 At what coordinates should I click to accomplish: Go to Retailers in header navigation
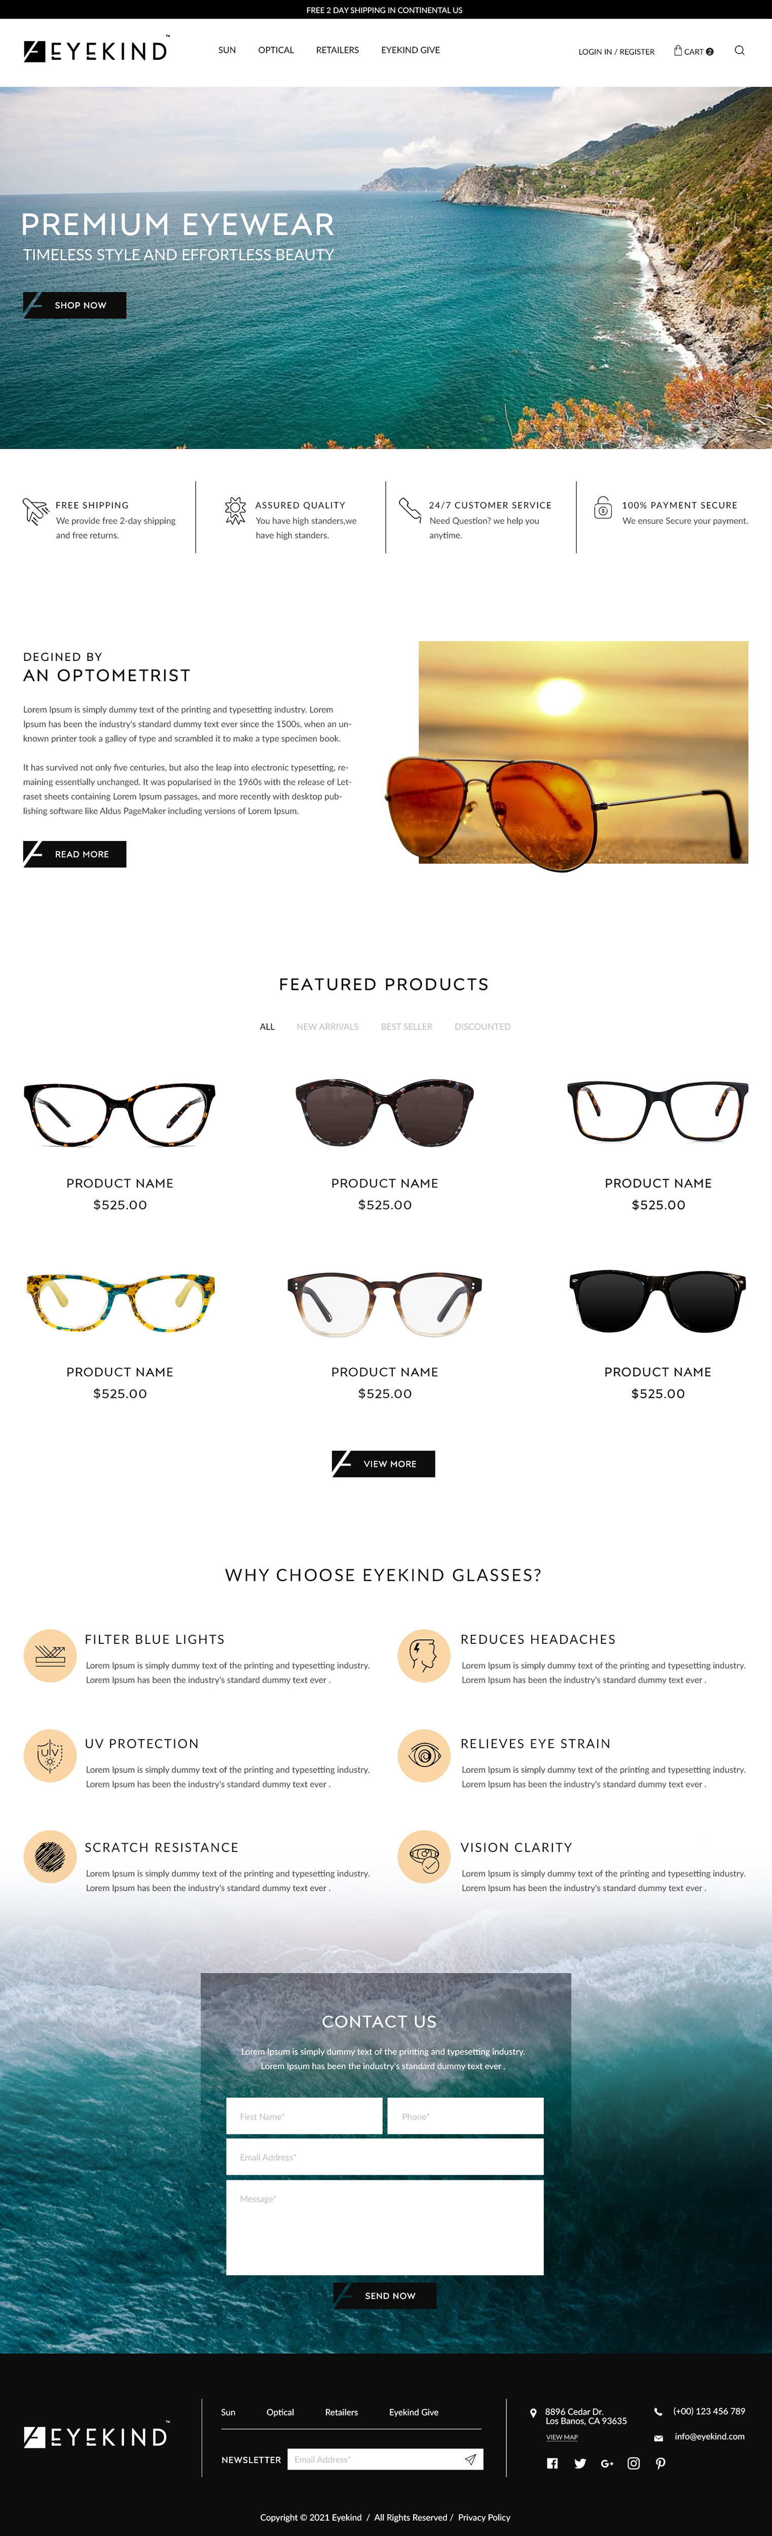coord(337,50)
